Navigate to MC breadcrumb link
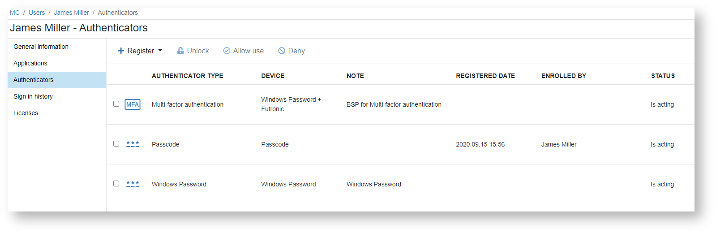 tap(15, 13)
